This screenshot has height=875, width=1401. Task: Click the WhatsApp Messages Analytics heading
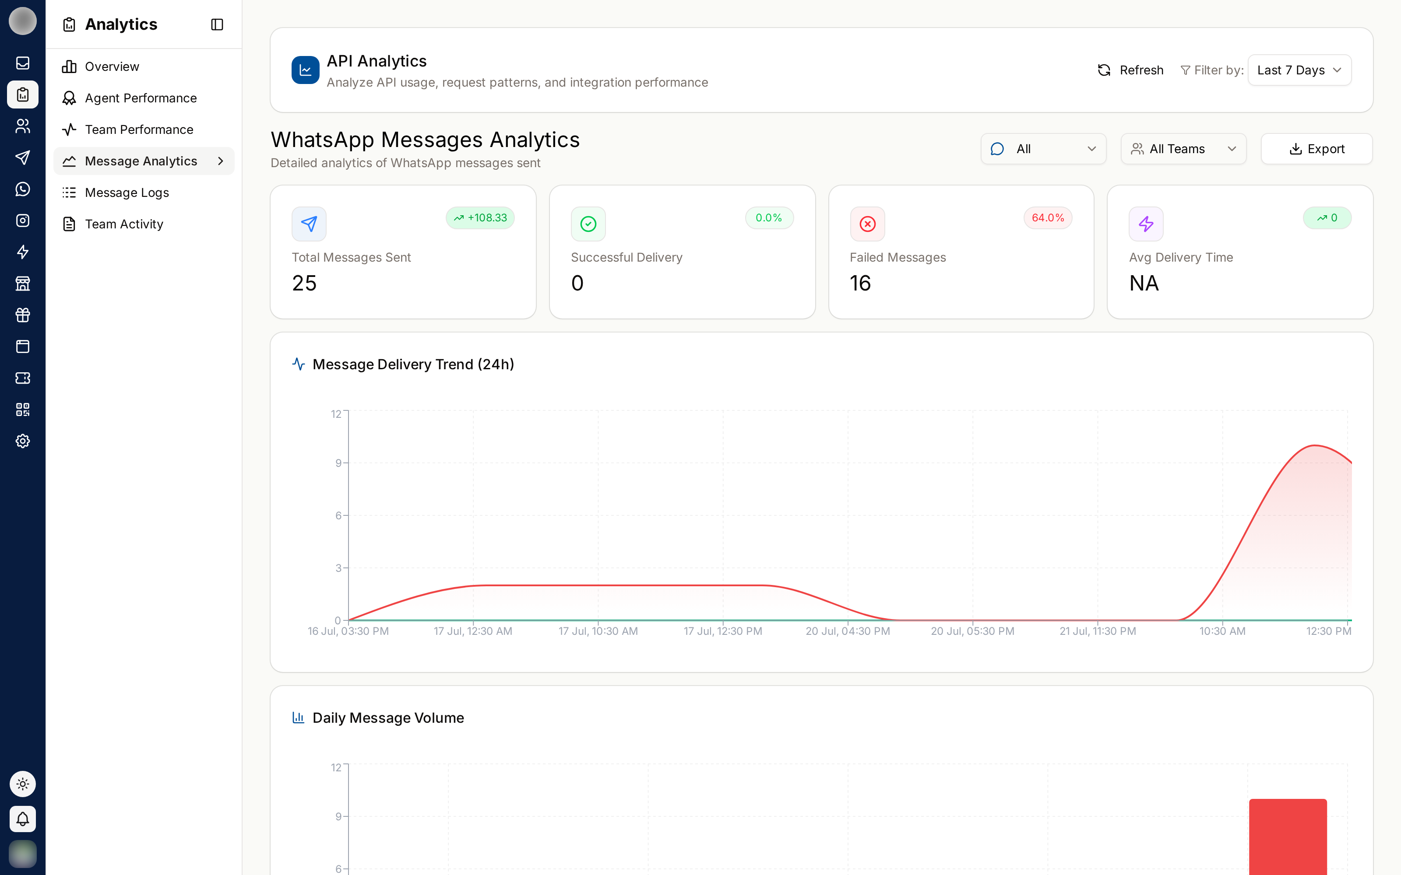coord(425,140)
